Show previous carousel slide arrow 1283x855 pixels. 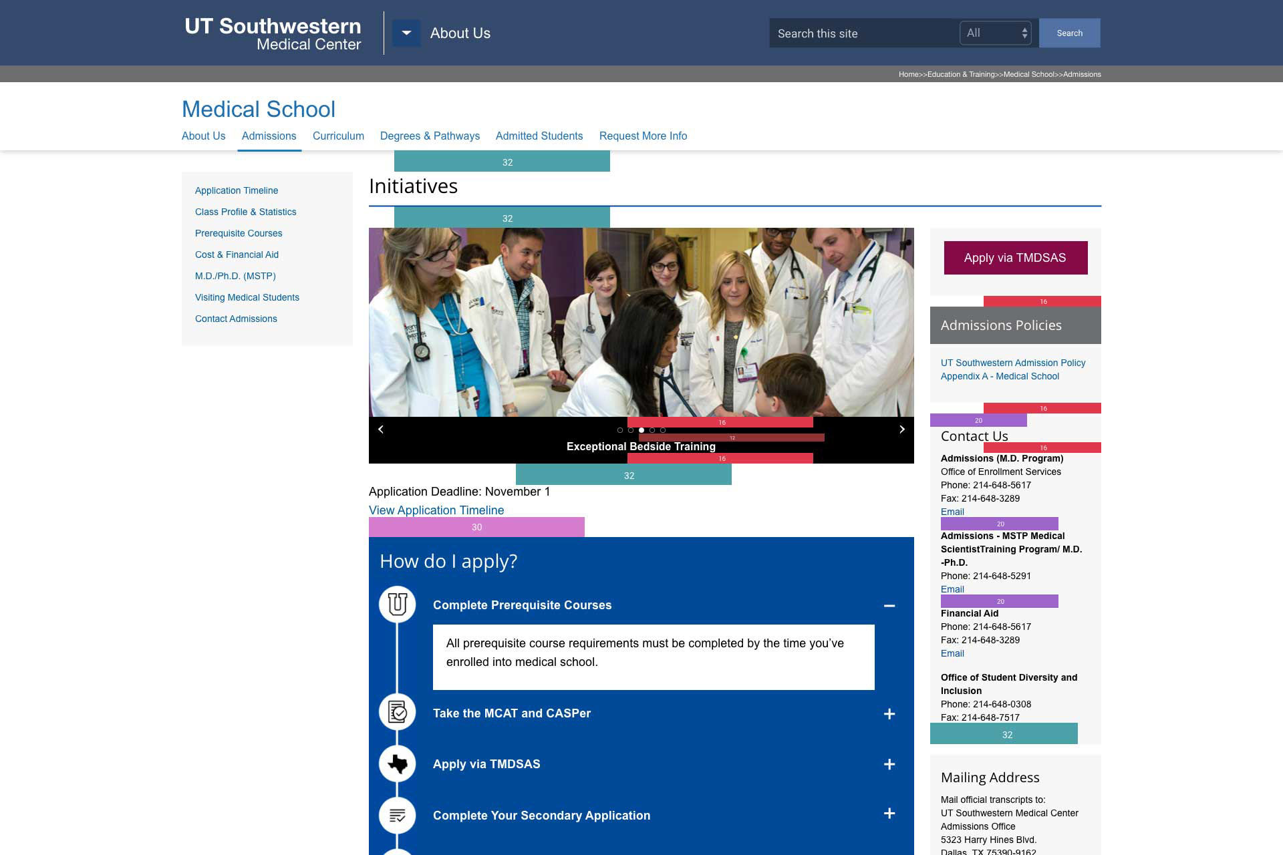coord(381,430)
